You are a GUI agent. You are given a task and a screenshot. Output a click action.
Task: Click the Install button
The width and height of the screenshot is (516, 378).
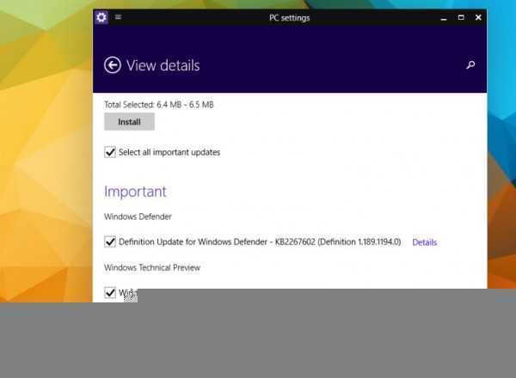(129, 122)
